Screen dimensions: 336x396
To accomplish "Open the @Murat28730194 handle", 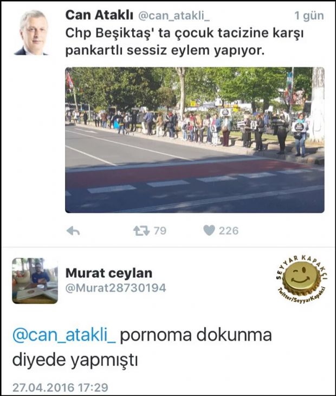I will click(x=116, y=288).
